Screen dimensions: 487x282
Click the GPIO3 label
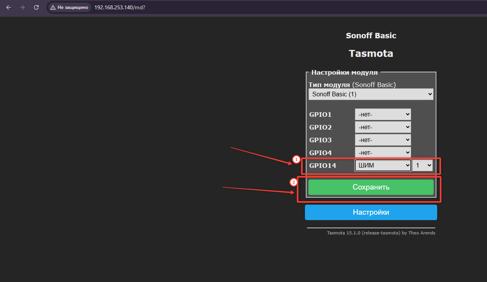tap(320, 140)
